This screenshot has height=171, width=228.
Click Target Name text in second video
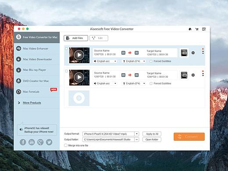[154, 73]
